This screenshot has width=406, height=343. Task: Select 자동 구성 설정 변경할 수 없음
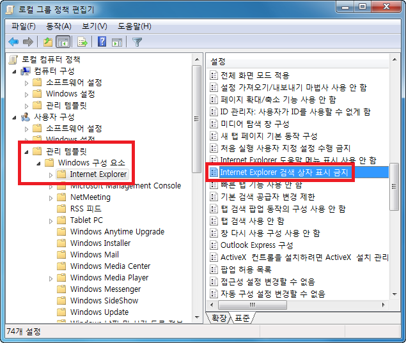(x=273, y=294)
